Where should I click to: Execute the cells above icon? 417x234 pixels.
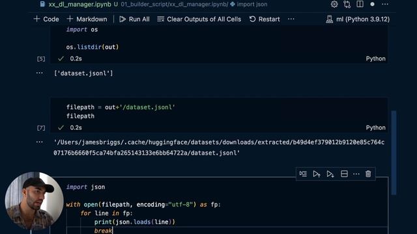click(x=317, y=174)
